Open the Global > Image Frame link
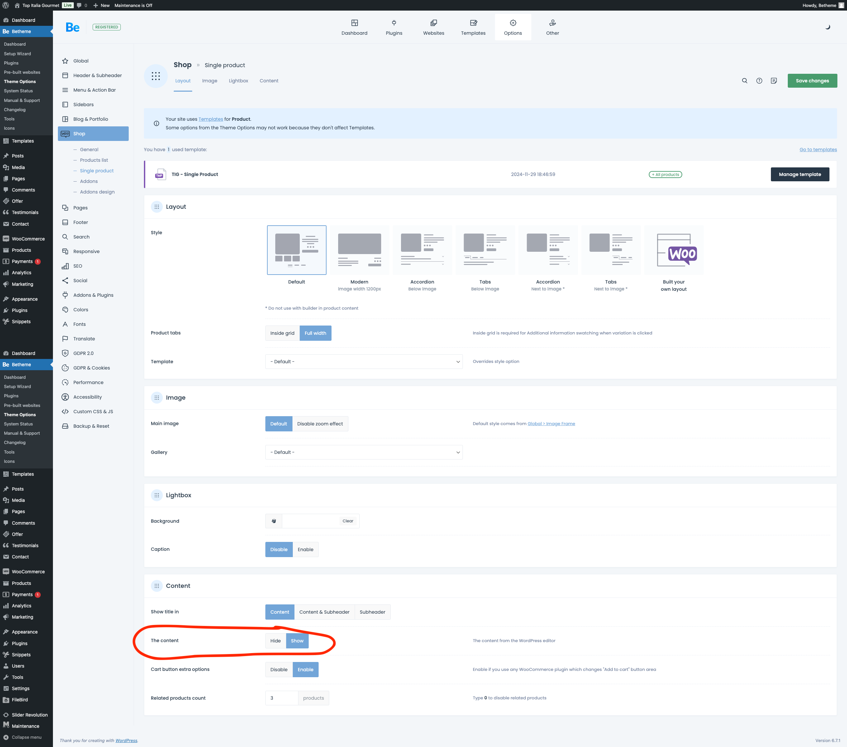Image resolution: width=847 pixels, height=747 pixels. click(x=551, y=423)
